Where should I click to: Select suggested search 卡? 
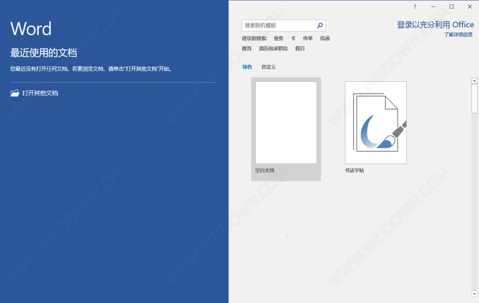[293, 38]
